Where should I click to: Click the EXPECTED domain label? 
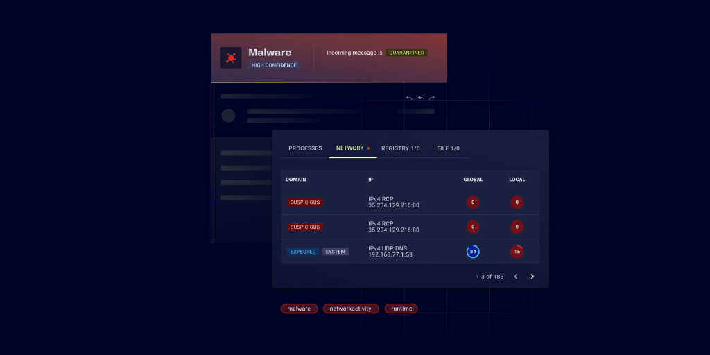point(303,252)
